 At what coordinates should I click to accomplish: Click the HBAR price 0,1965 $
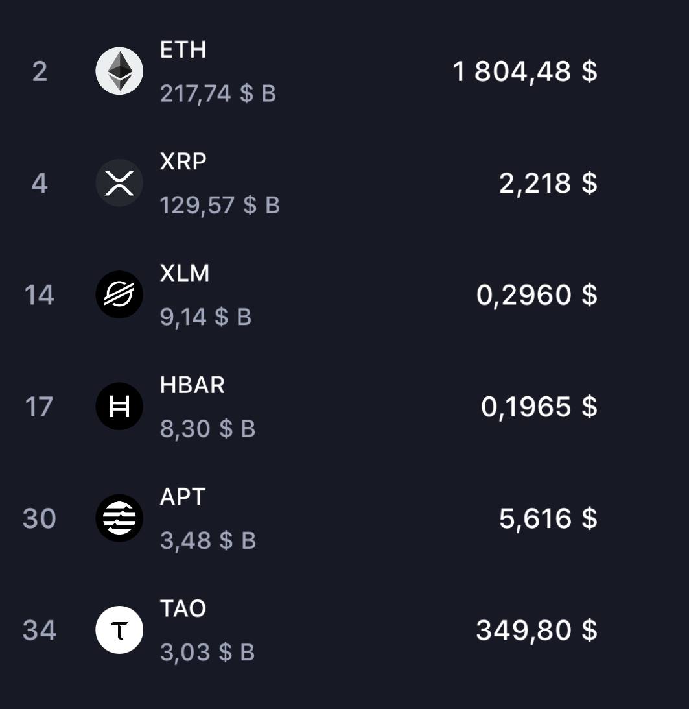[539, 407]
